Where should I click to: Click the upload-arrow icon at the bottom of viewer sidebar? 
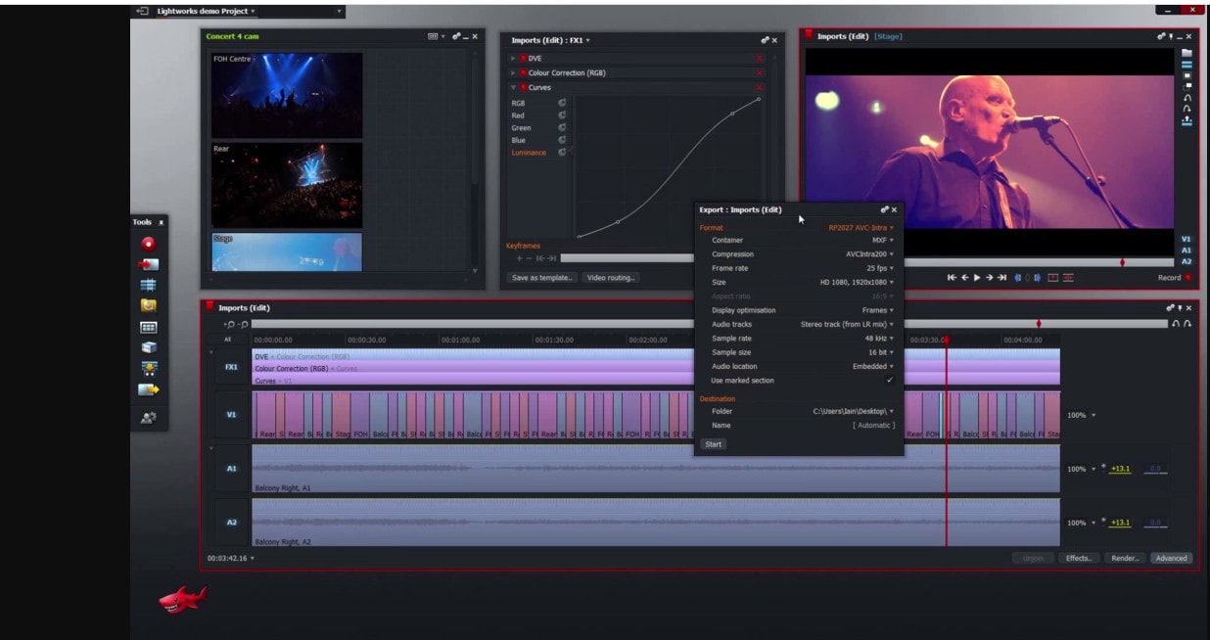[1187, 120]
